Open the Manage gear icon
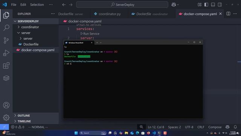 click(6, 117)
